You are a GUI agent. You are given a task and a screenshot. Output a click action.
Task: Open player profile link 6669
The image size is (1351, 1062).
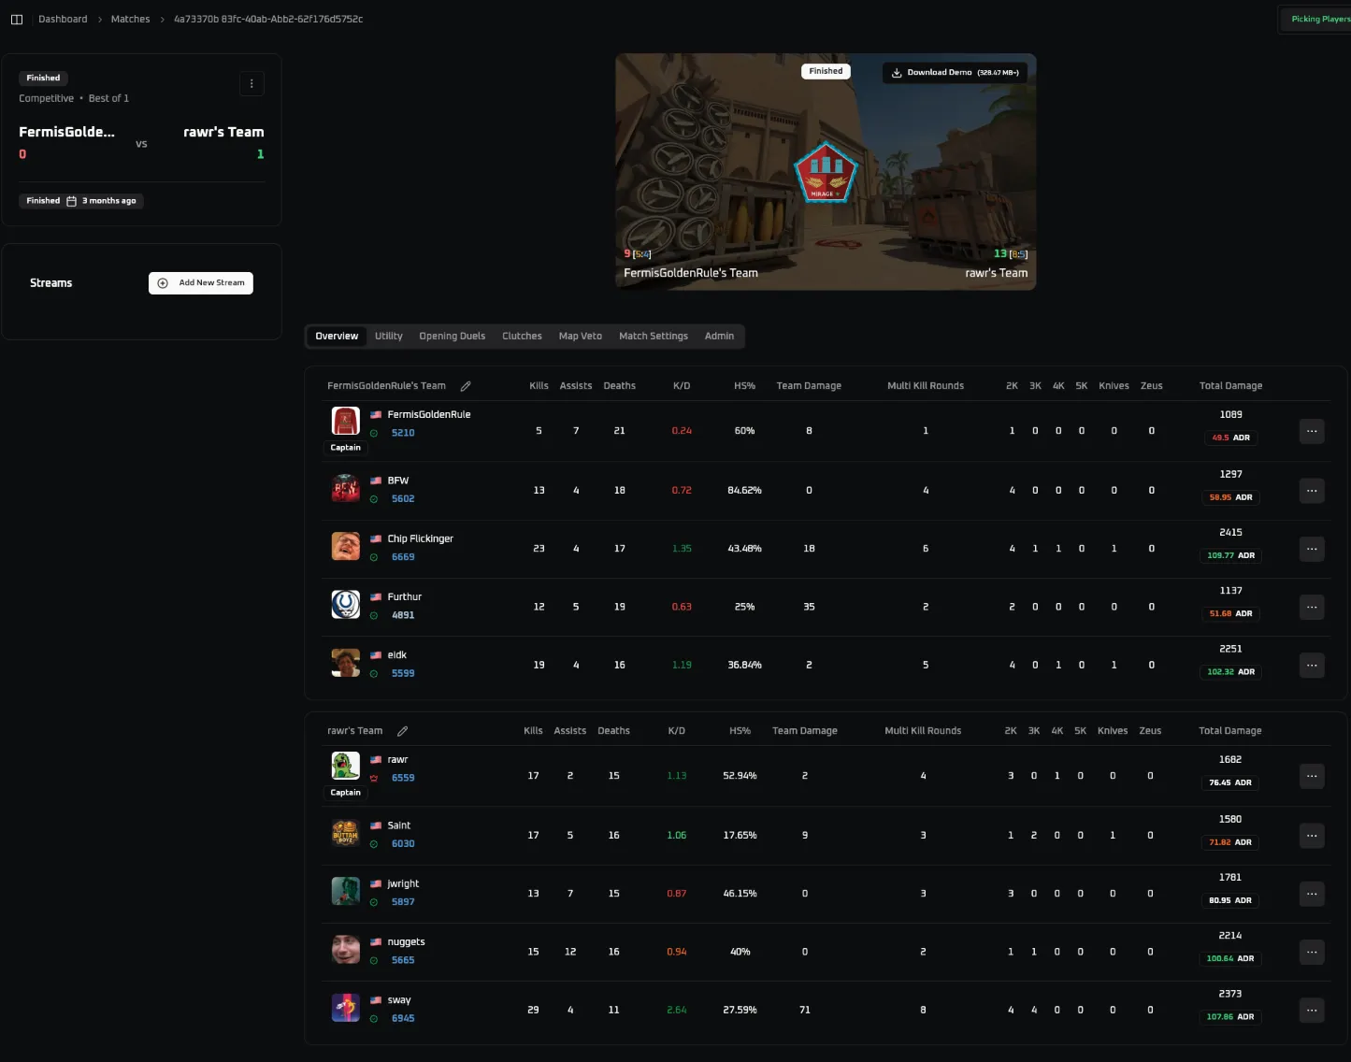pyautogui.click(x=403, y=556)
